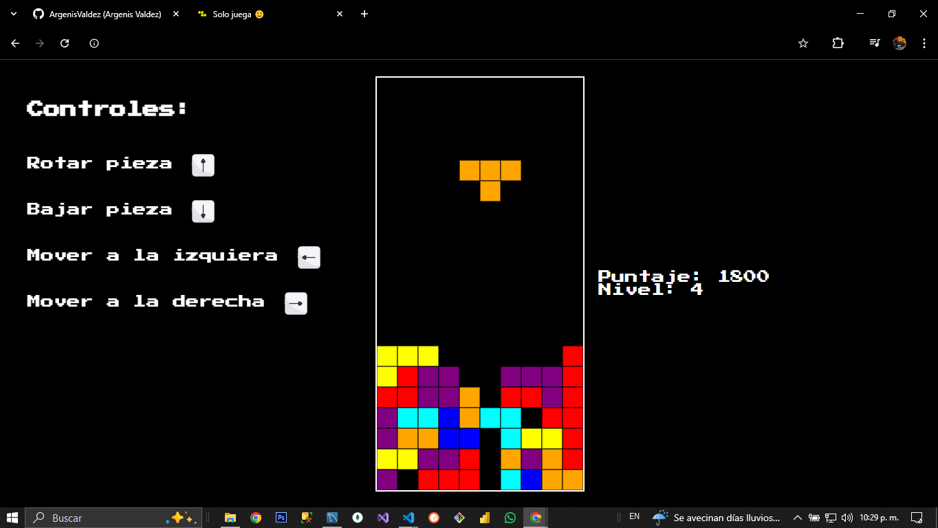The image size is (938, 528).
Task: Open the weather widget about rainy days
Action: [x=717, y=518]
